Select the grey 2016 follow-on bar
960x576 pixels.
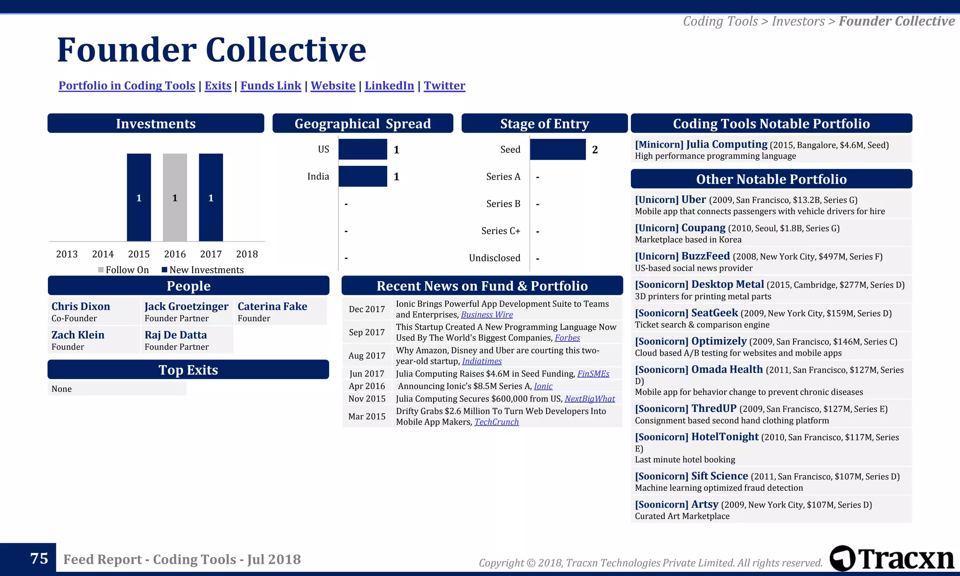pyautogui.click(x=175, y=197)
